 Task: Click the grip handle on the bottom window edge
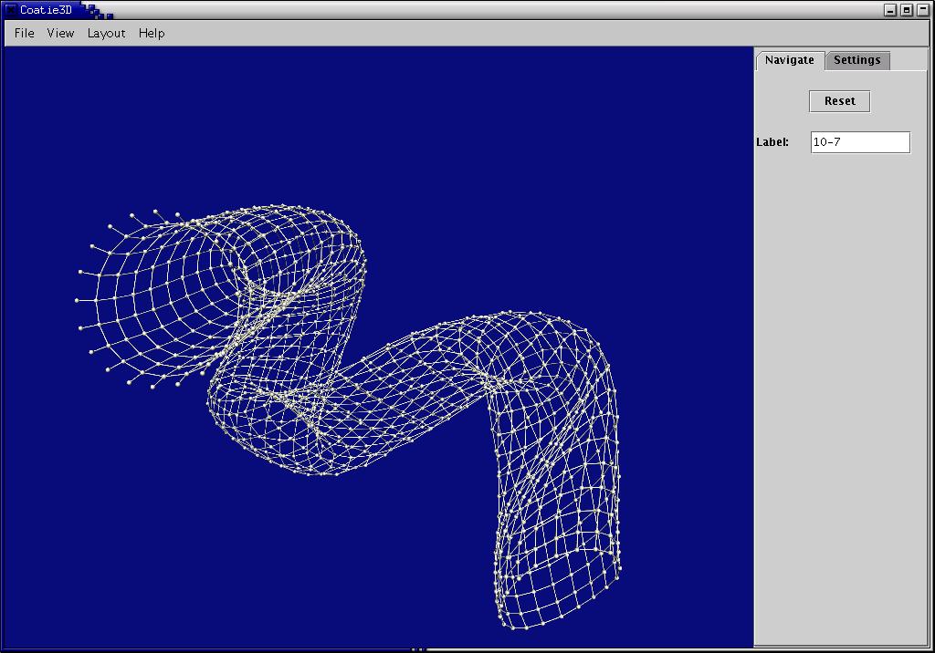tap(419, 649)
